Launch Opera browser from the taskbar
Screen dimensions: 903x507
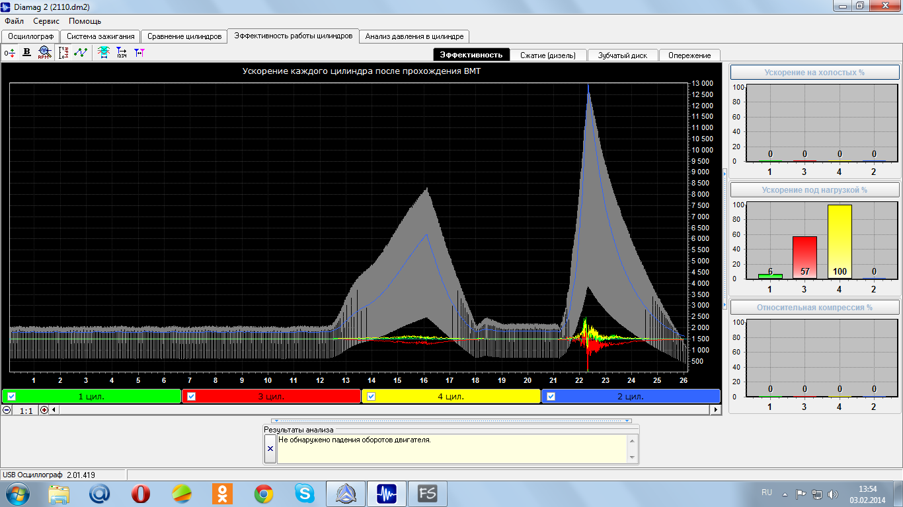pos(141,493)
